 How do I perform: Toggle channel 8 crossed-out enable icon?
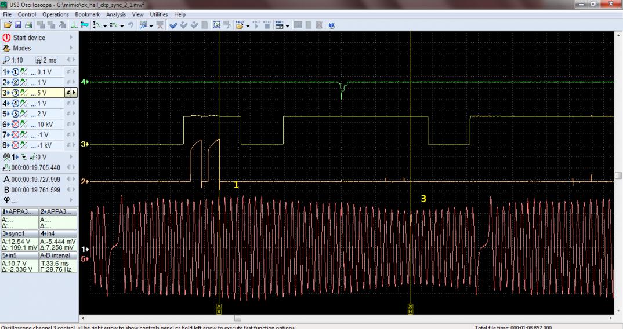14,145
